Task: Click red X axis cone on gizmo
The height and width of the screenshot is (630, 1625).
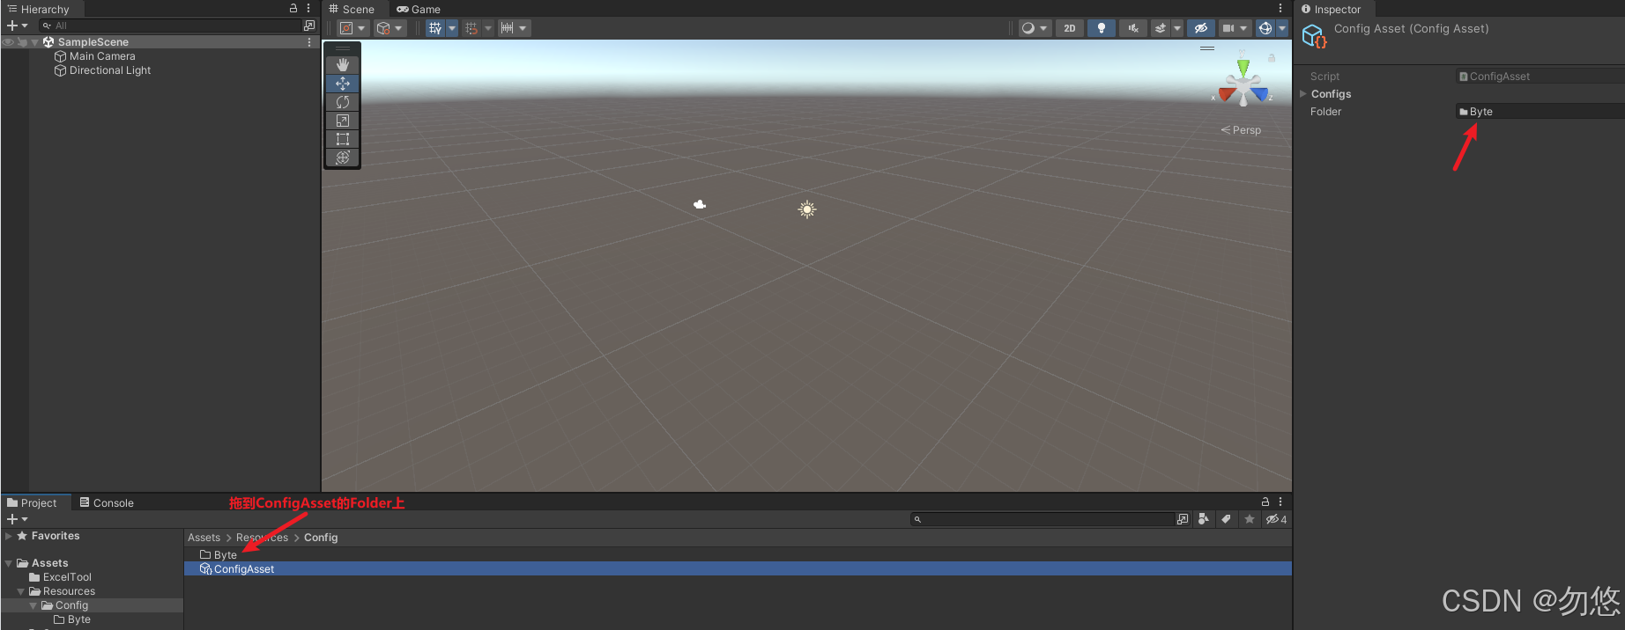Action: pos(1226,93)
